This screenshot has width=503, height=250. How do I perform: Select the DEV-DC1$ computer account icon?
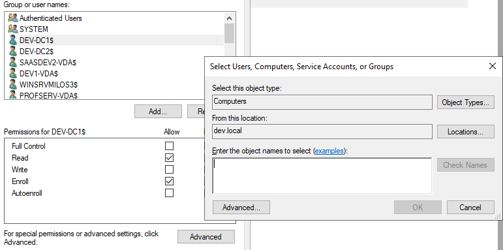13,40
